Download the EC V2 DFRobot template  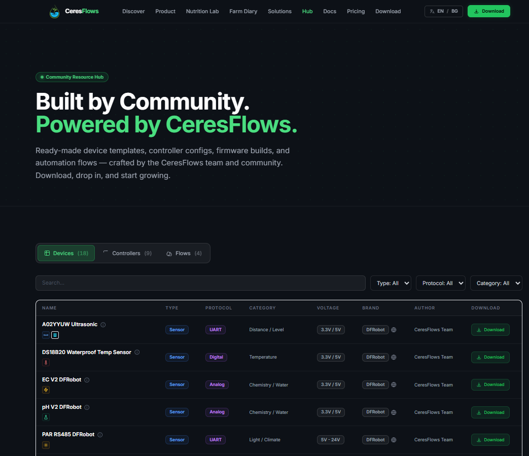[x=490, y=384]
